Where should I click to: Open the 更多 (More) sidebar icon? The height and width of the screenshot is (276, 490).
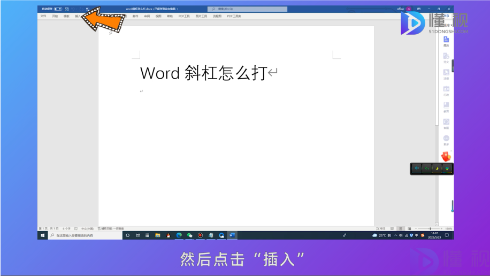(446, 140)
